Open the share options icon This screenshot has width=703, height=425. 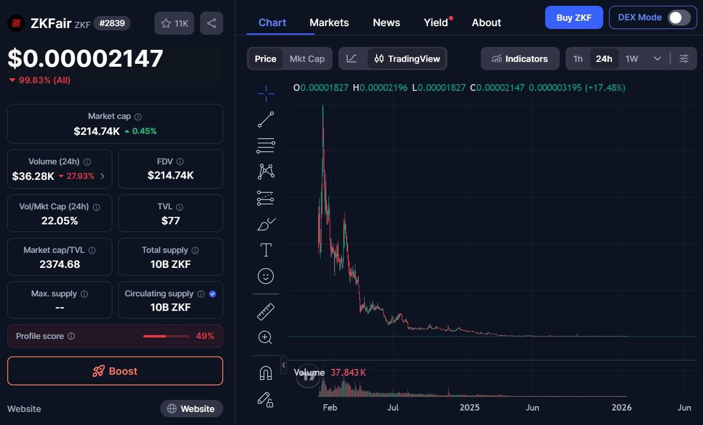pos(212,23)
